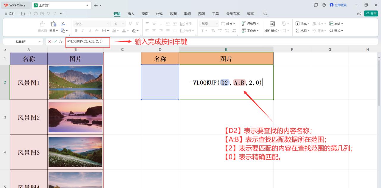Switch to the 会员专享 tab

click(x=233, y=14)
